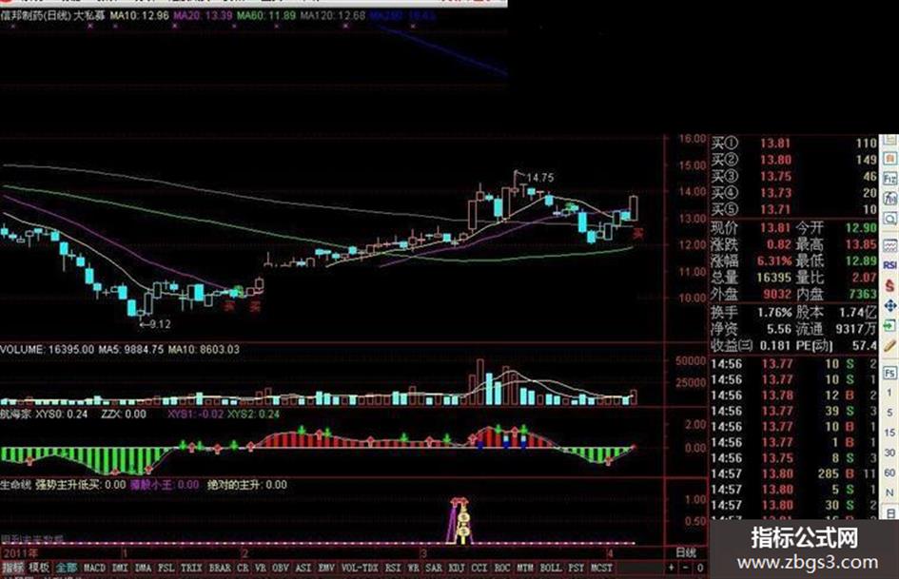Click the 日线 period label
The width and height of the screenshot is (899, 579).
coord(686,552)
